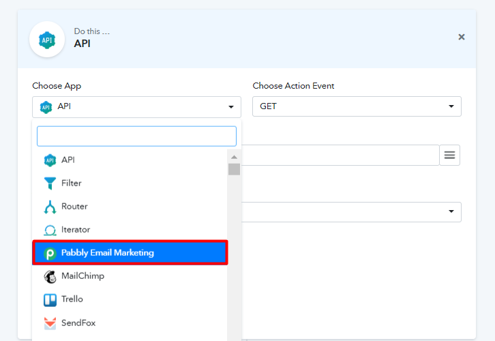Open the Choose Action Event GET dropdown
This screenshot has height=341, width=495.
coord(357,106)
